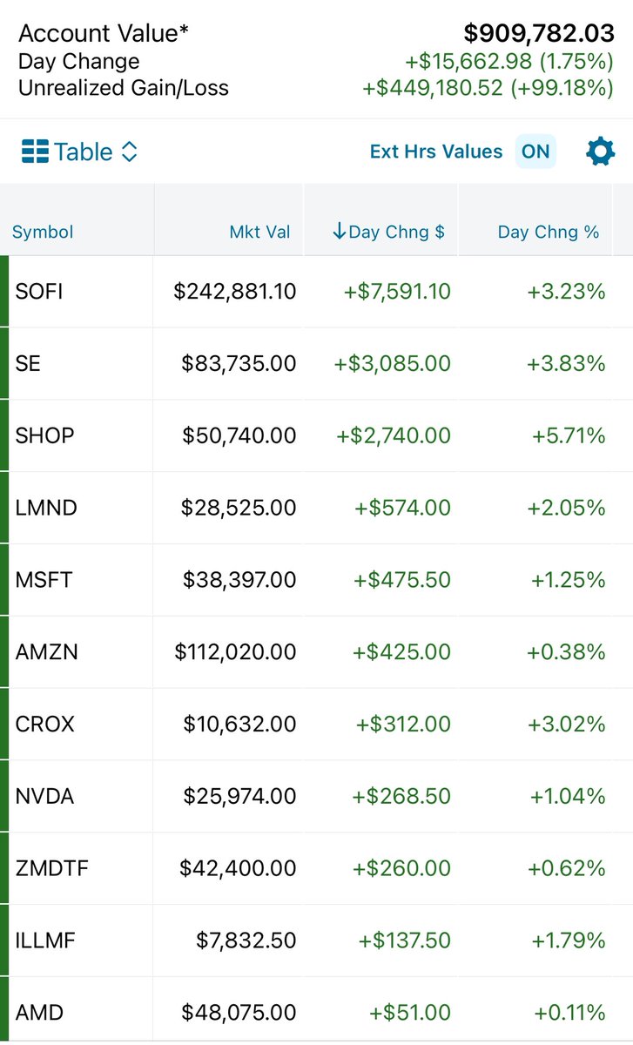Tap the Account Value amount
The height and width of the screenshot is (1045, 633).
pyautogui.click(x=539, y=33)
